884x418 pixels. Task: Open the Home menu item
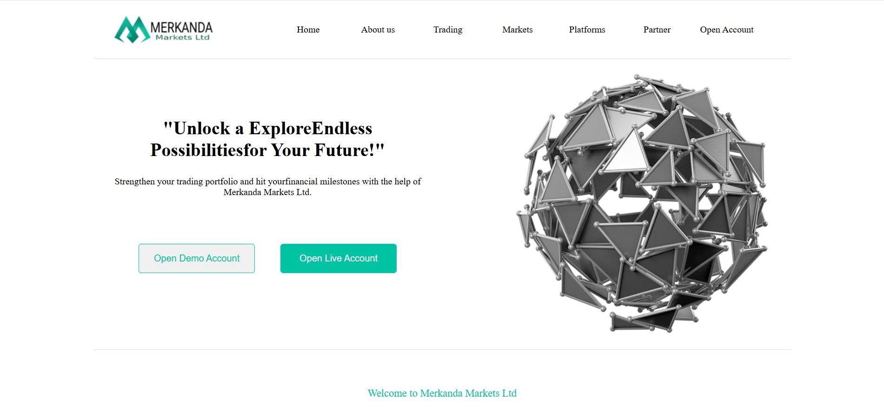308,30
